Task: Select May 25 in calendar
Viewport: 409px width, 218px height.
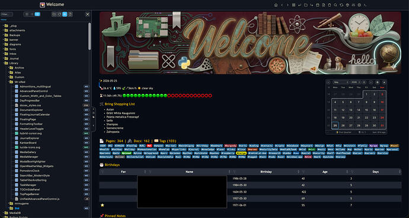Action: pos(335,125)
